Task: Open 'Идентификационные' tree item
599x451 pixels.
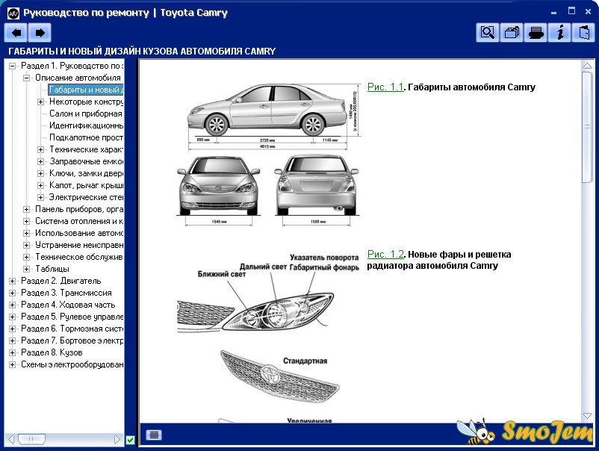Action: click(x=87, y=125)
